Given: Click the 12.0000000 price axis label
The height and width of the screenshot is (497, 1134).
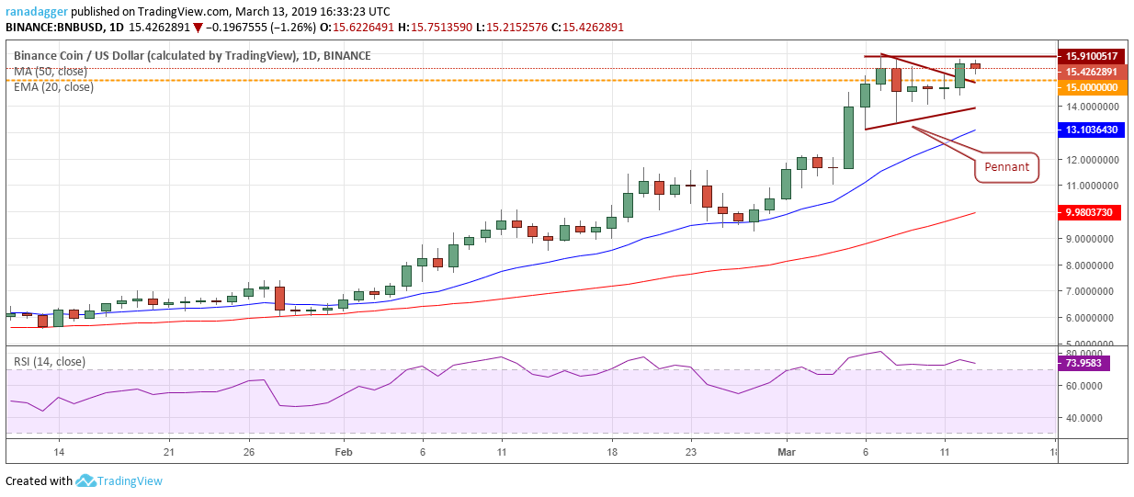Looking at the screenshot, I should point(1091,160).
